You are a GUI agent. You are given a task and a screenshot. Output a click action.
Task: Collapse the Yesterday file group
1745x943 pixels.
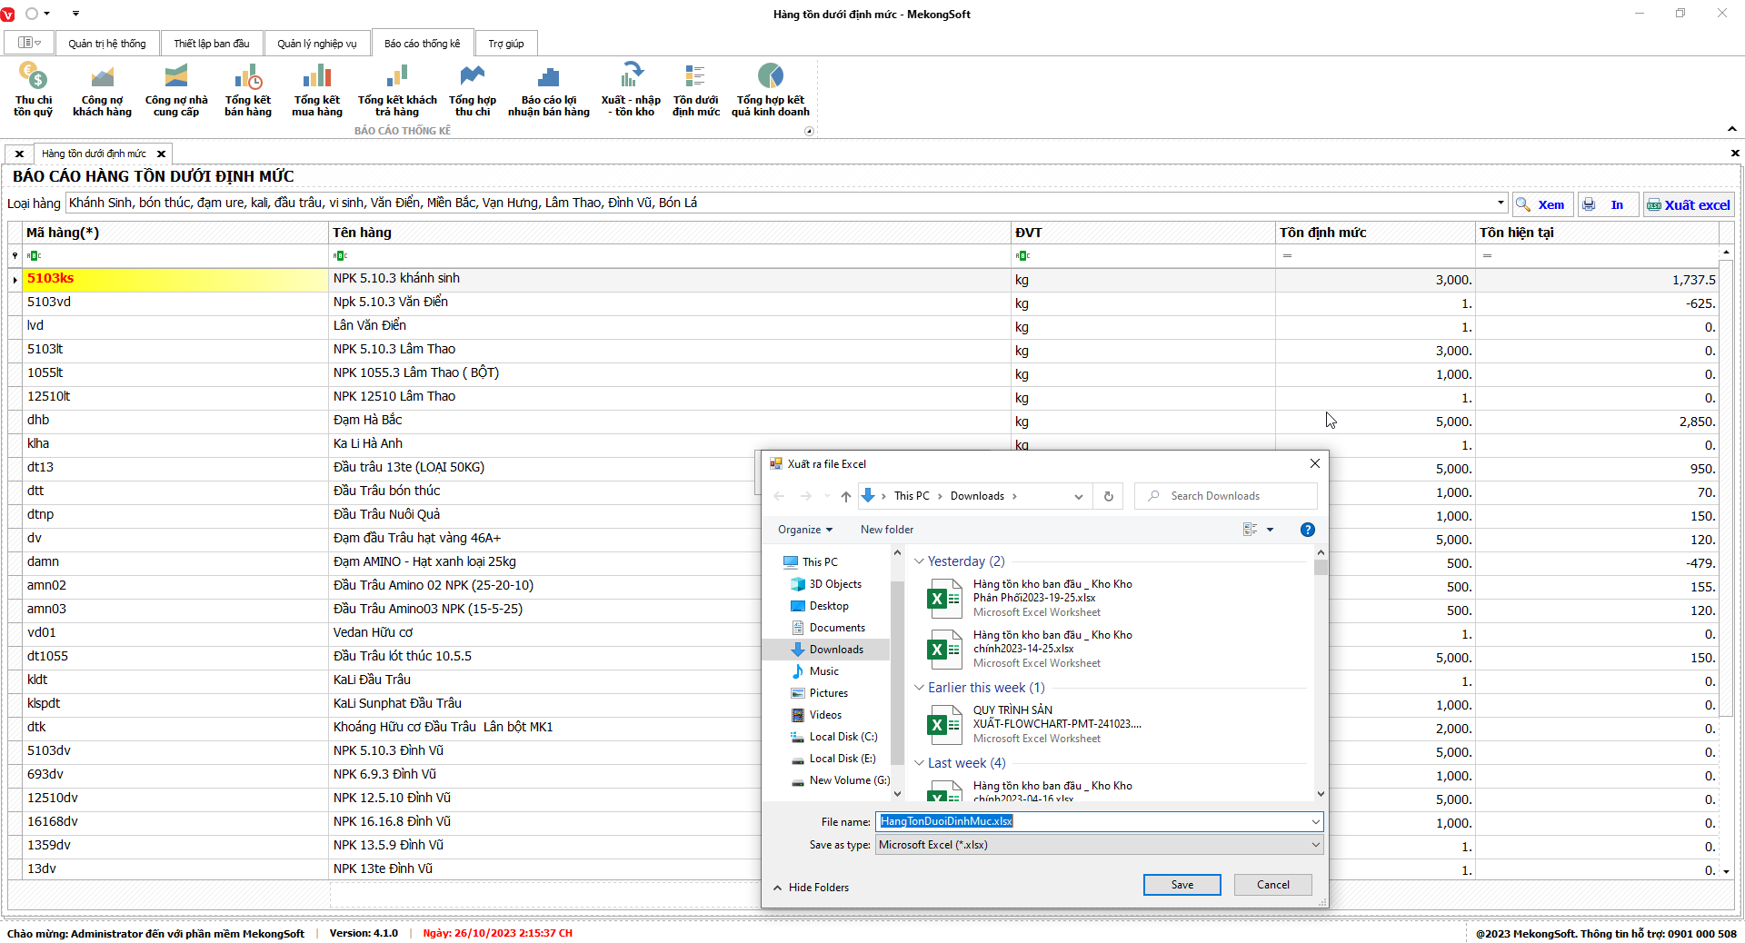[x=919, y=561]
